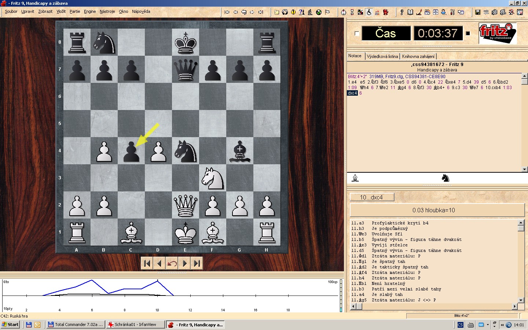Switch to Total Commander in taskbar

coord(76,324)
